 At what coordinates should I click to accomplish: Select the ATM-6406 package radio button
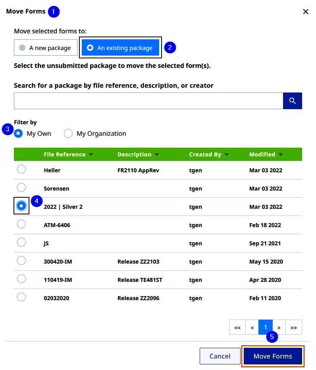click(21, 224)
